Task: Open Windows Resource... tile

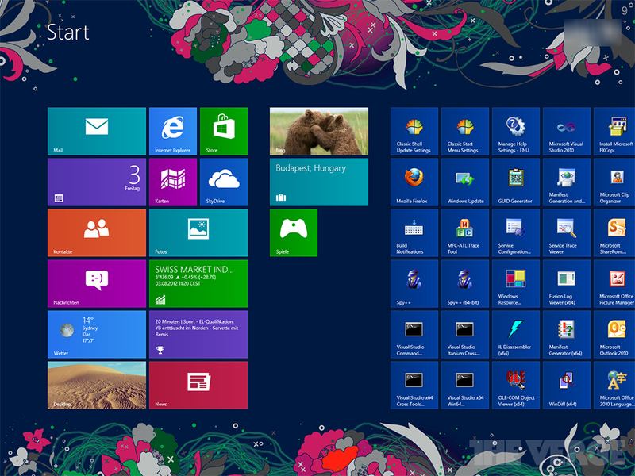Action: [516, 284]
